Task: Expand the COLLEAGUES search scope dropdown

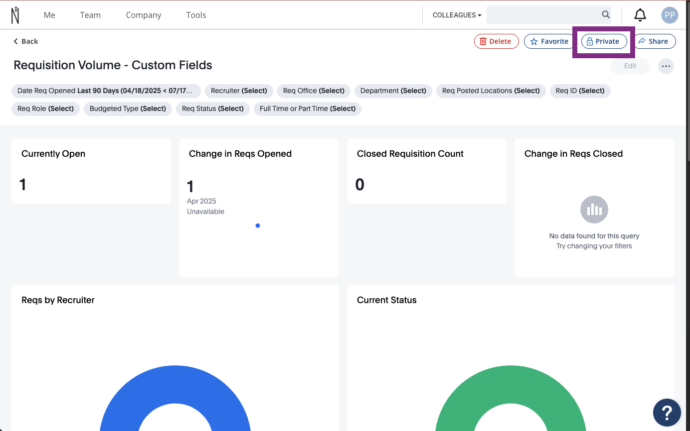Action: pyautogui.click(x=457, y=15)
